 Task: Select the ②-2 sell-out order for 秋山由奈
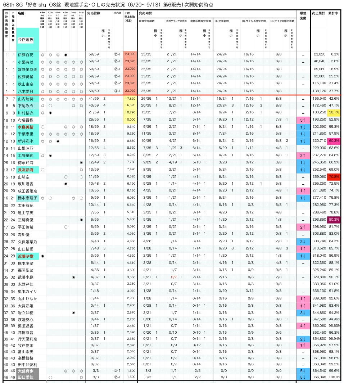(x=117, y=83)
